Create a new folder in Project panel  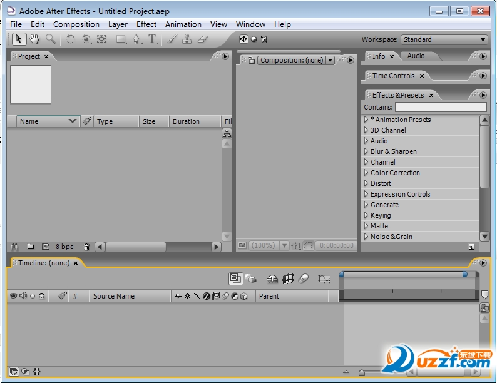31,247
